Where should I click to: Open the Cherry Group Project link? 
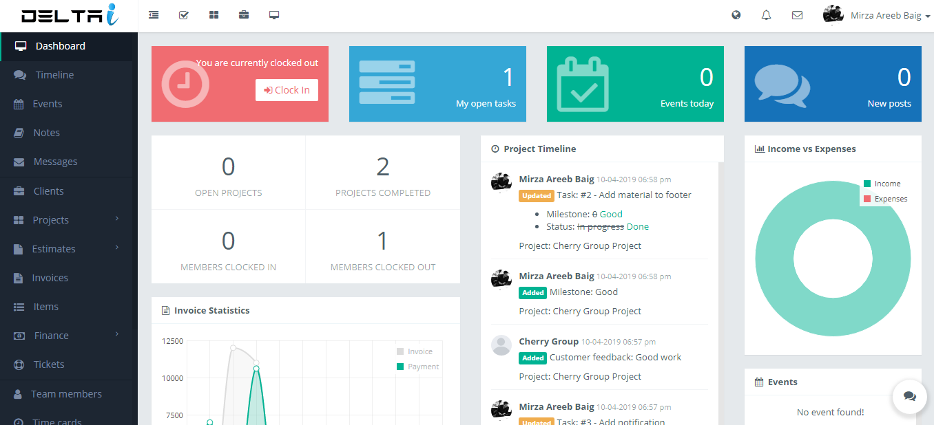tap(596, 246)
